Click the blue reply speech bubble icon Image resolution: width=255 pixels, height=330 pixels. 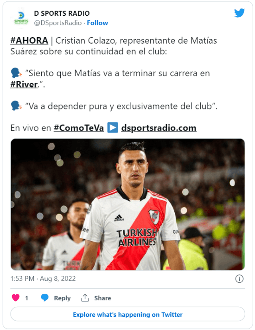(x=45, y=298)
